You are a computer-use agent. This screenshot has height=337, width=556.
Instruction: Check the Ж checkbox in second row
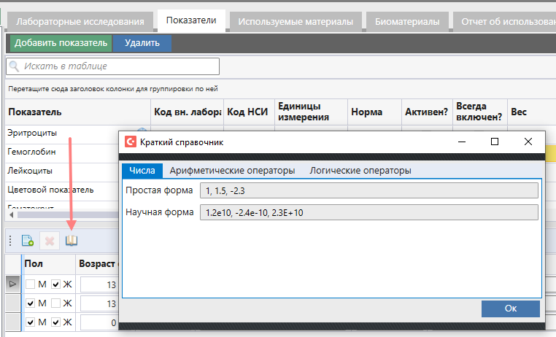(x=56, y=303)
